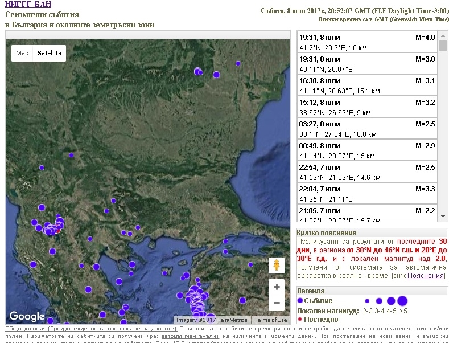
Task: Click the Събитие blue dot legend entry
Action: coord(315,301)
